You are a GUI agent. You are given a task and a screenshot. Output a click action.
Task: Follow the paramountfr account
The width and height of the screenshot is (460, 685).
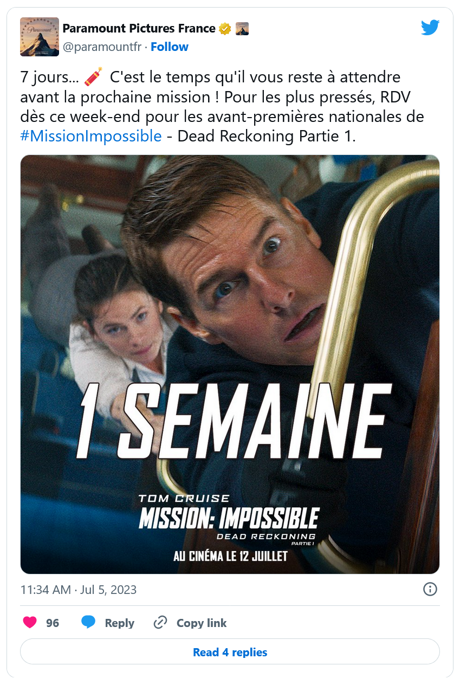coord(170,47)
